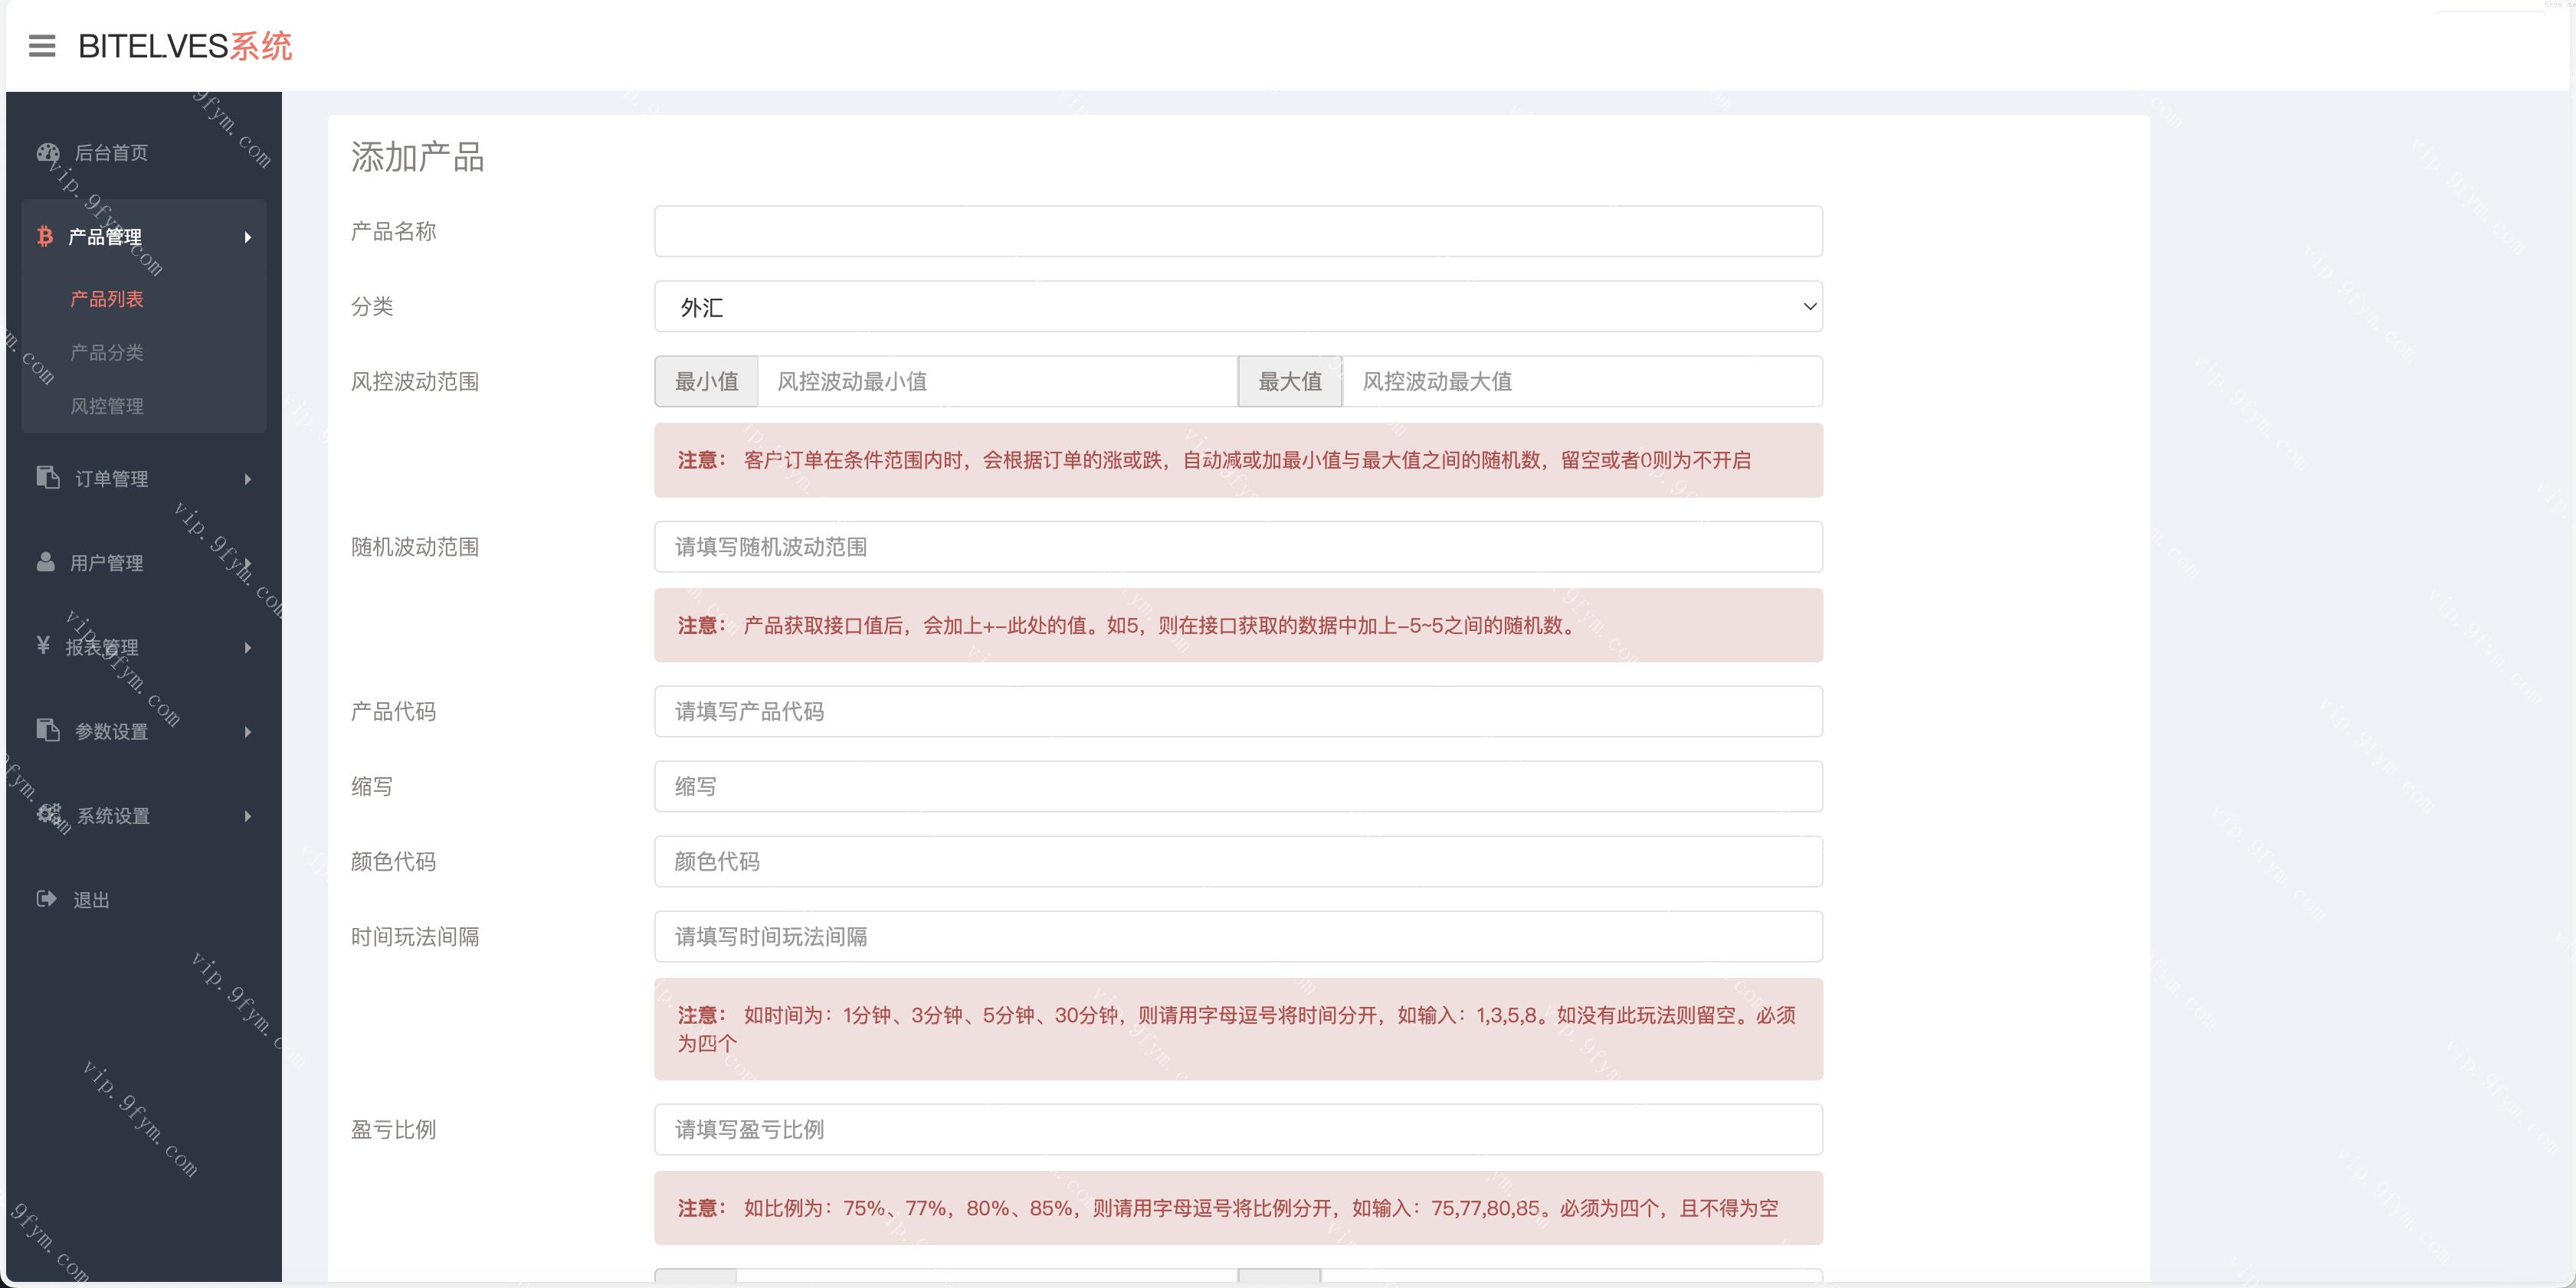This screenshot has height=1288, width=2576.
Task: Open 产品分类 in the sidebar
Action: [x=107, y=353]
